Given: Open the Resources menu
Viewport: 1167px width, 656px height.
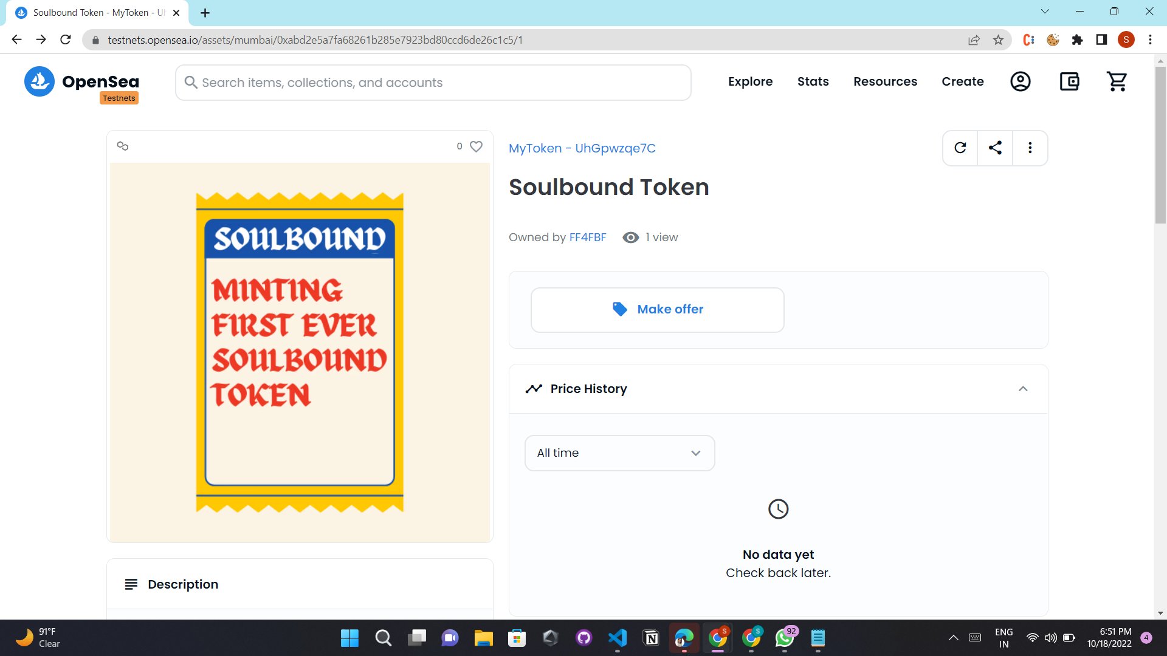Looking at the screenshot, I should pos(885,81).
